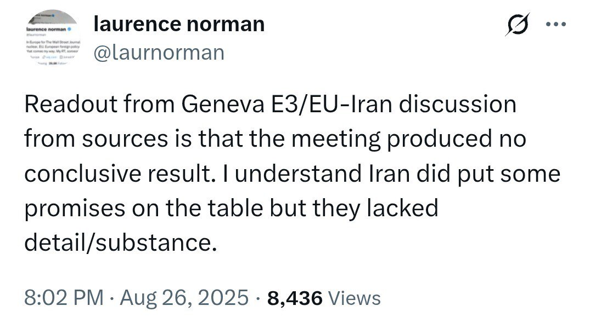Image resolution: width=590 pixels, height=323 pixels.
Task: Click the "8:02 PM" post time
Action: 64,298
